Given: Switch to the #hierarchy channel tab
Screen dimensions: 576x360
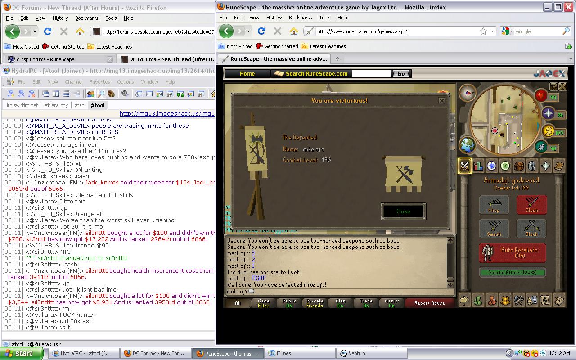Looking at the screenshot, I should [56, 105].
